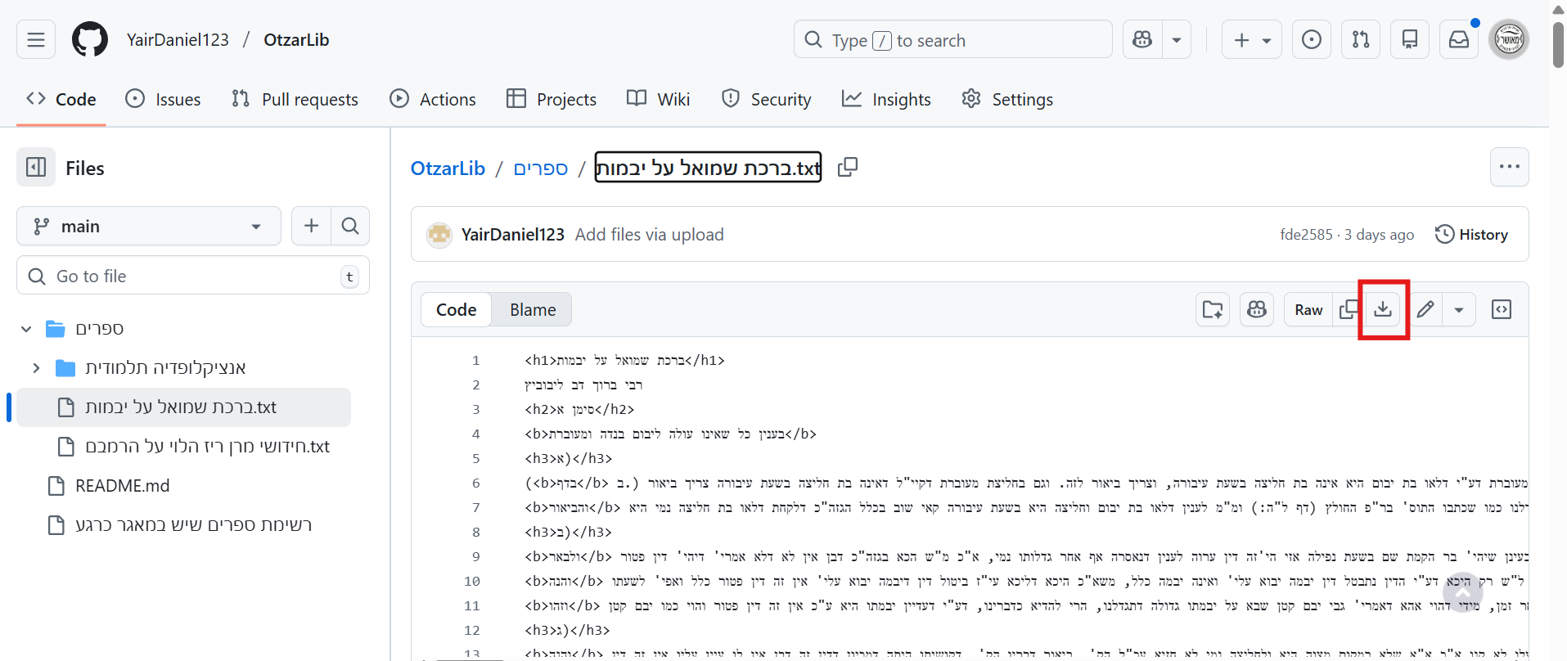1567x661 pixels.
Task: Open the Wiki tab
Action: (x=659, y=99)
